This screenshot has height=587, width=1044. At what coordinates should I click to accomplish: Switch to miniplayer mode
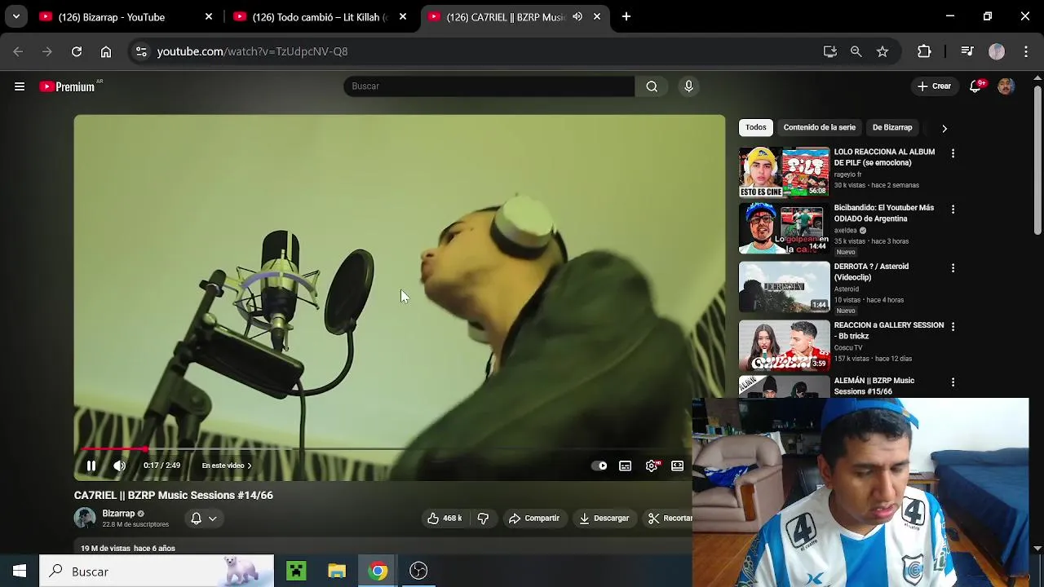677,466
